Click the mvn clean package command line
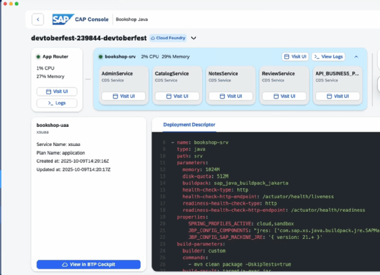The image size is (380, 275). pos(239,264)
